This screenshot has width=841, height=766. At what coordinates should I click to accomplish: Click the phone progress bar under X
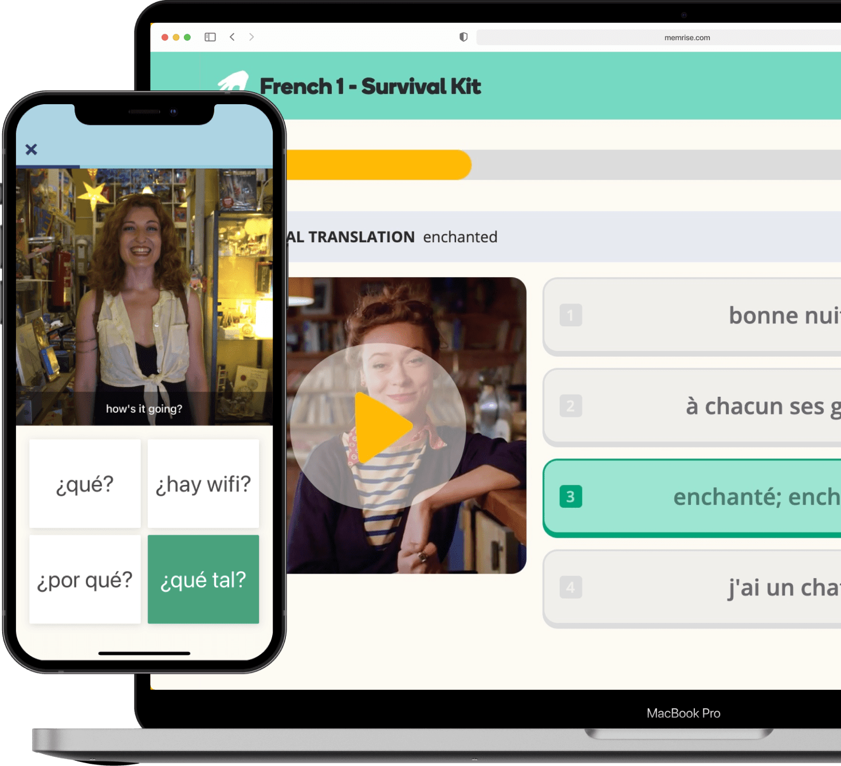[x=144, y=167]
